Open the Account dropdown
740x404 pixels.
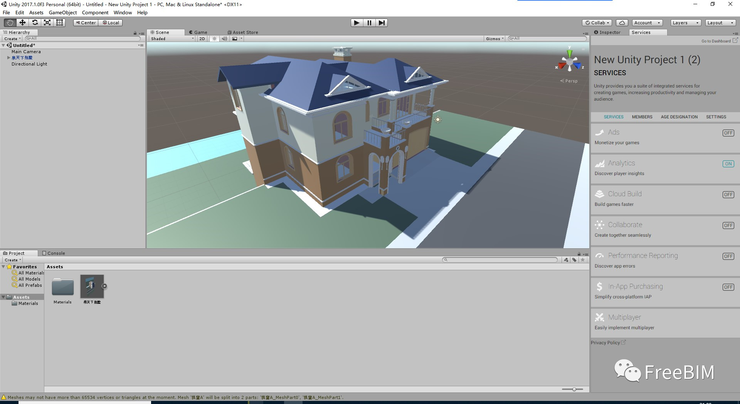pyautogui.click(x=647, y=23)
